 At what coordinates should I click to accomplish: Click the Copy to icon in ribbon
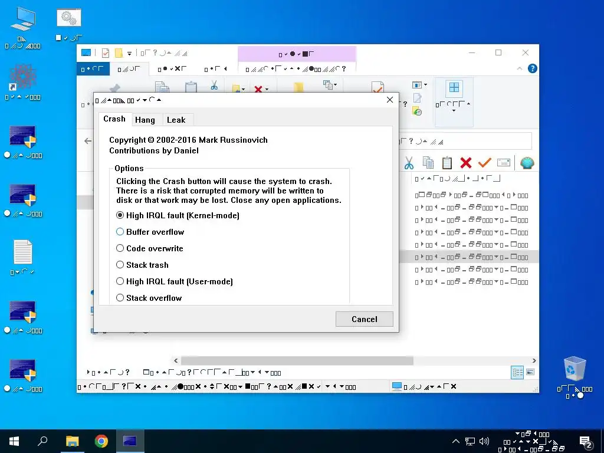(x=328, y=85)
